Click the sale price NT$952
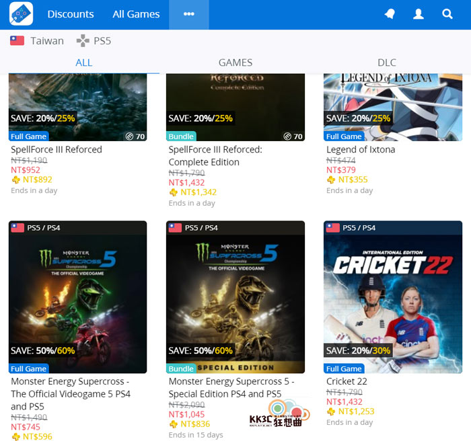 (26, 170)
